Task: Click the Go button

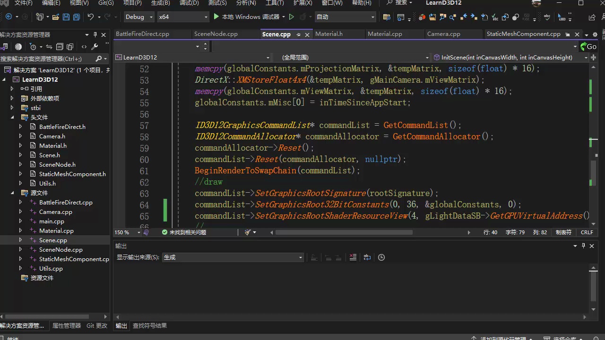Action: click(588, 46)
